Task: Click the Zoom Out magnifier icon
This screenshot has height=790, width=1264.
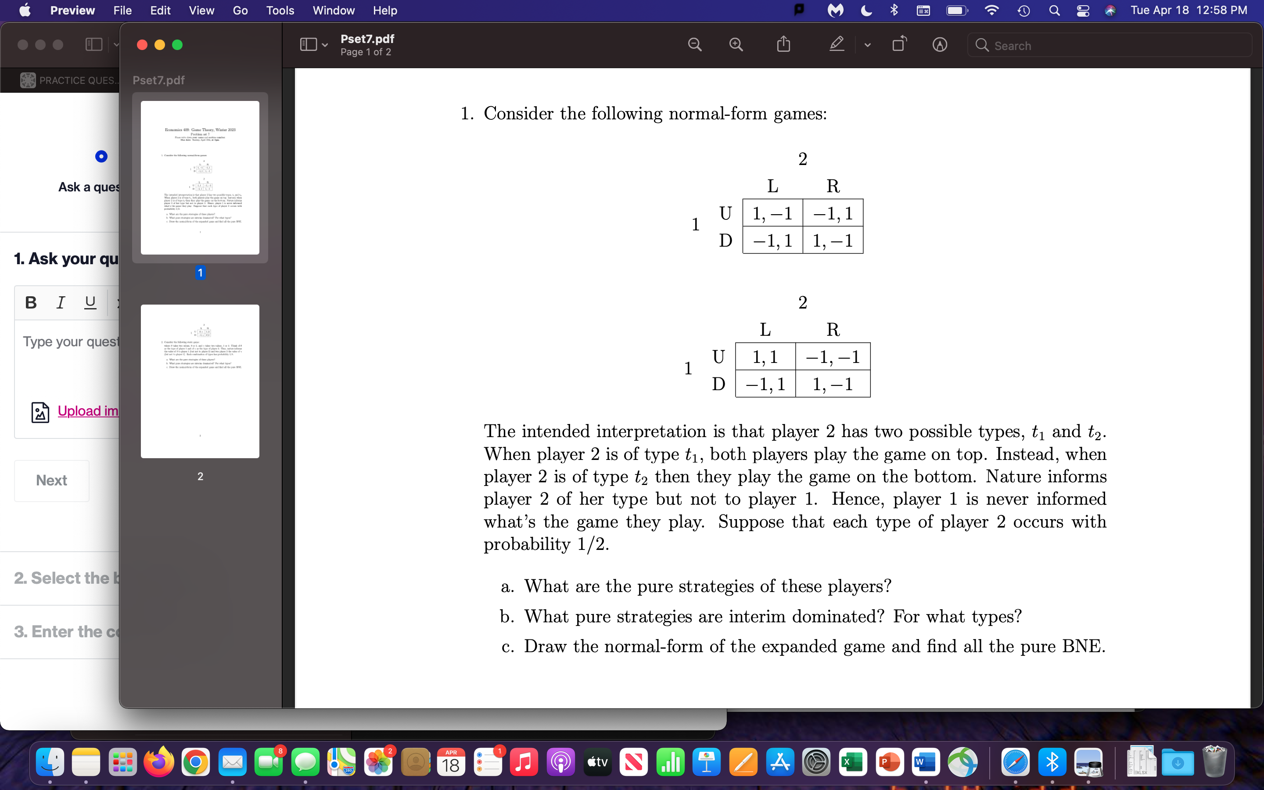Action: coord(694,45)
